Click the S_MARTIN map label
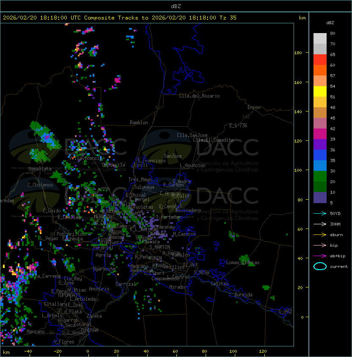The height and width of the screenshot is (357, 352). coord(160,247)
